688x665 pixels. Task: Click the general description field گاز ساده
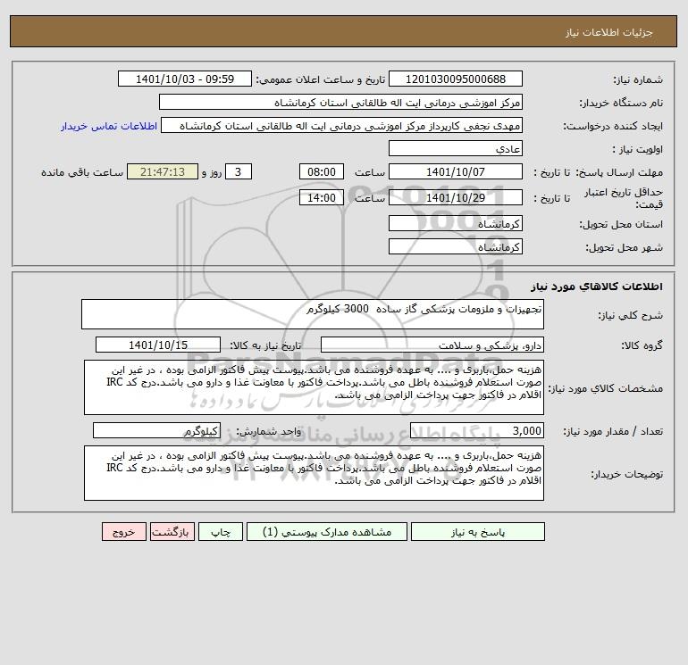pyautogui.click(x=313, y=314)
